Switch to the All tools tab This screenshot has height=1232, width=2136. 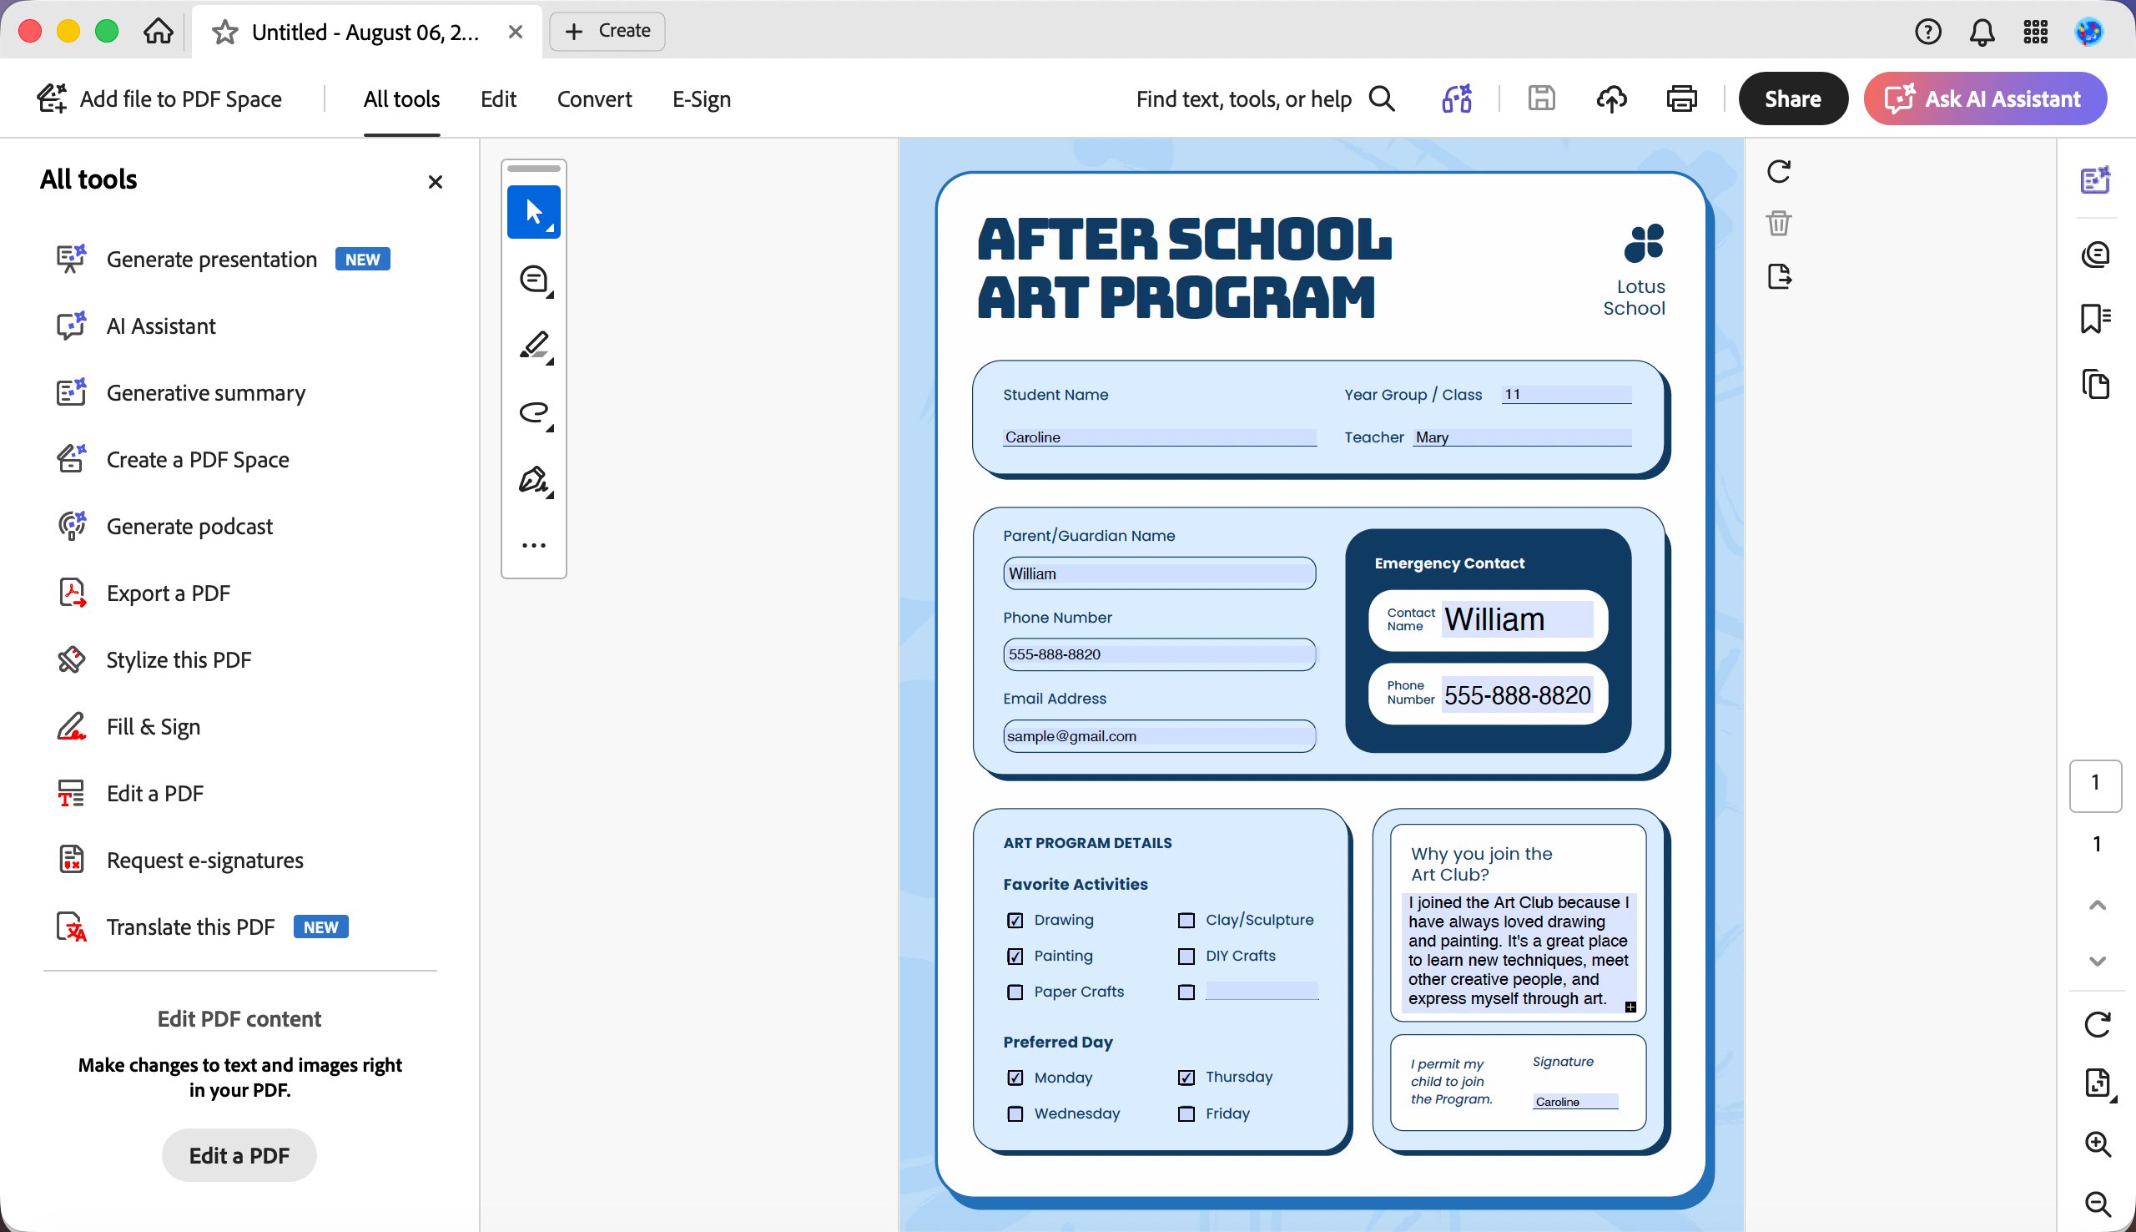coord(401,99)
